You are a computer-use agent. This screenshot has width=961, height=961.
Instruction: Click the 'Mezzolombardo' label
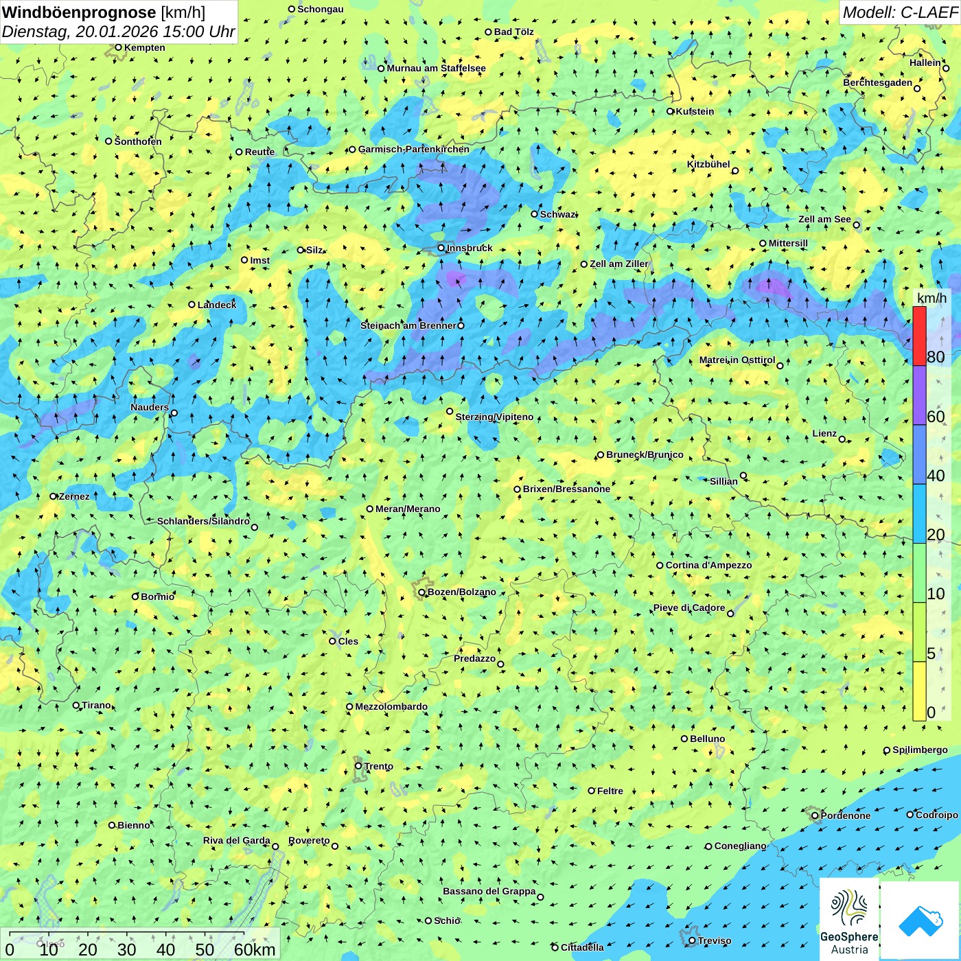click(391, 706)
